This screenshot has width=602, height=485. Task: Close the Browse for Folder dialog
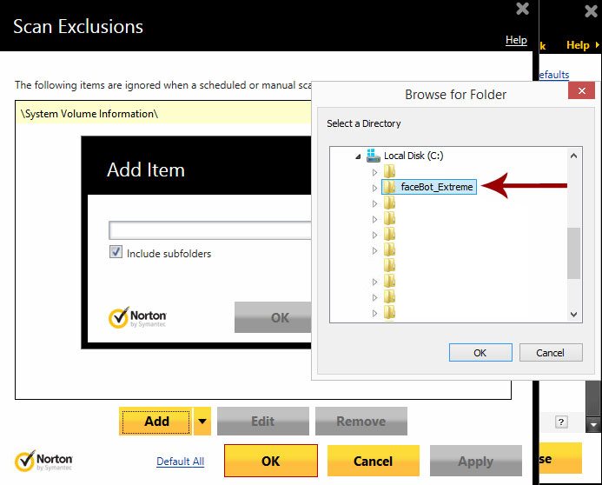[582, 91]
